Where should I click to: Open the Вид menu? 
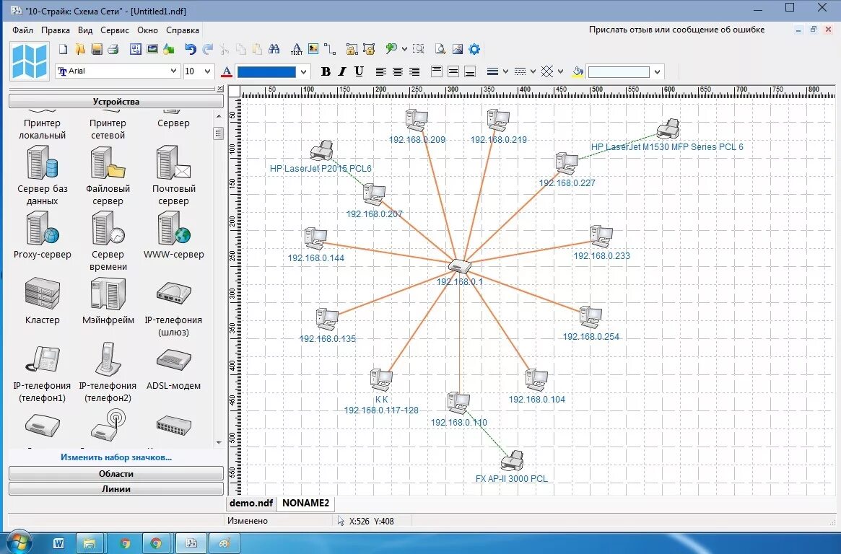pyautogui.click(x=84, y=30)
